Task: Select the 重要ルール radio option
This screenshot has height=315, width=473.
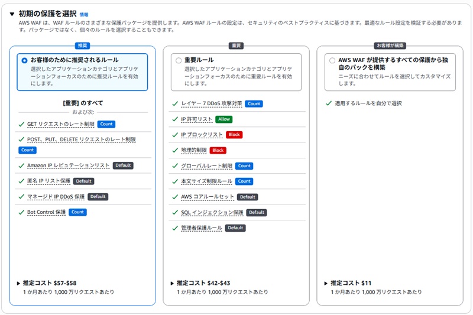Action: [x=179, y=60]
